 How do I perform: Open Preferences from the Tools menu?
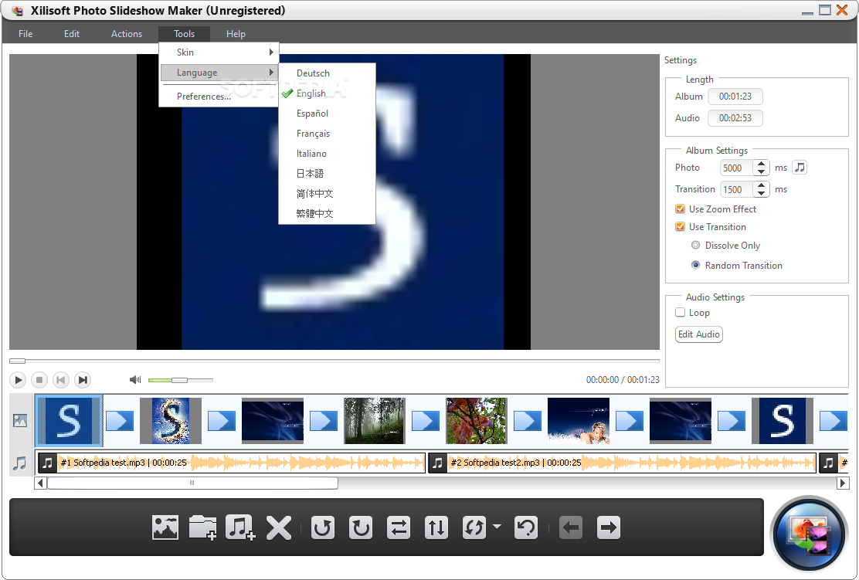tap(219, 97)
